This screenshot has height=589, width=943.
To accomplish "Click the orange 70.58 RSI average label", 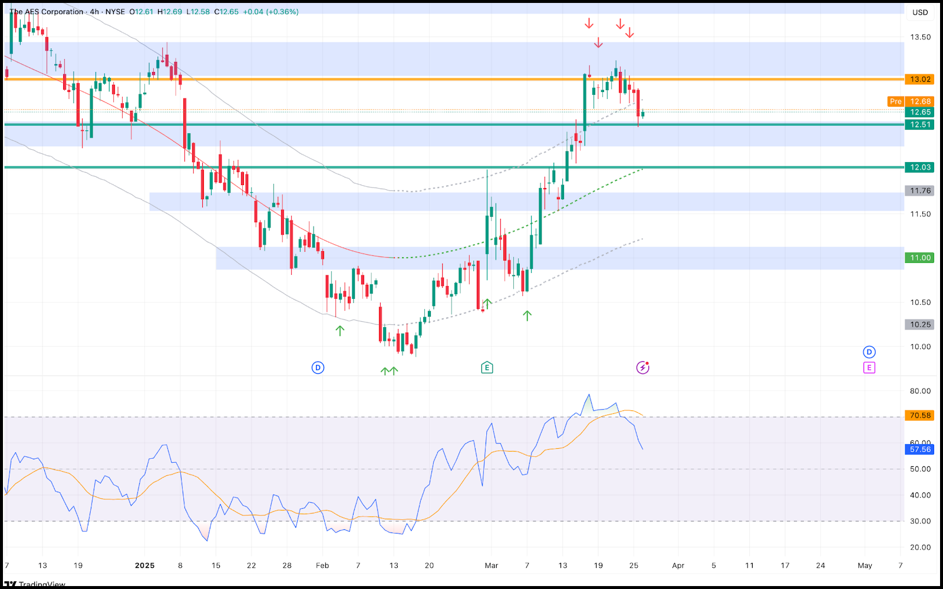I will (x=920, y=416).
